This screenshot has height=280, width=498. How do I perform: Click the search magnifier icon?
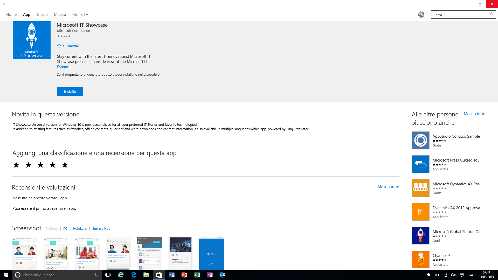click(491, 15)
